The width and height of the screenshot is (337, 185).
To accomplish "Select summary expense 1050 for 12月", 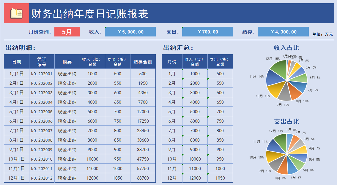I will pyautogui.click(x=220, y=178).
